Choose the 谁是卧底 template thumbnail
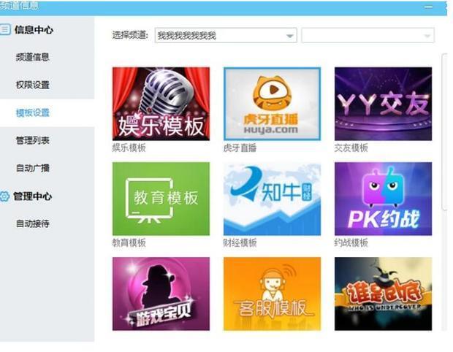This screenshot has height=352, width=453. (383, 294)
